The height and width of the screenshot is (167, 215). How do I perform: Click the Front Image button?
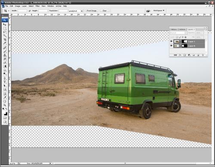(92, 11)
